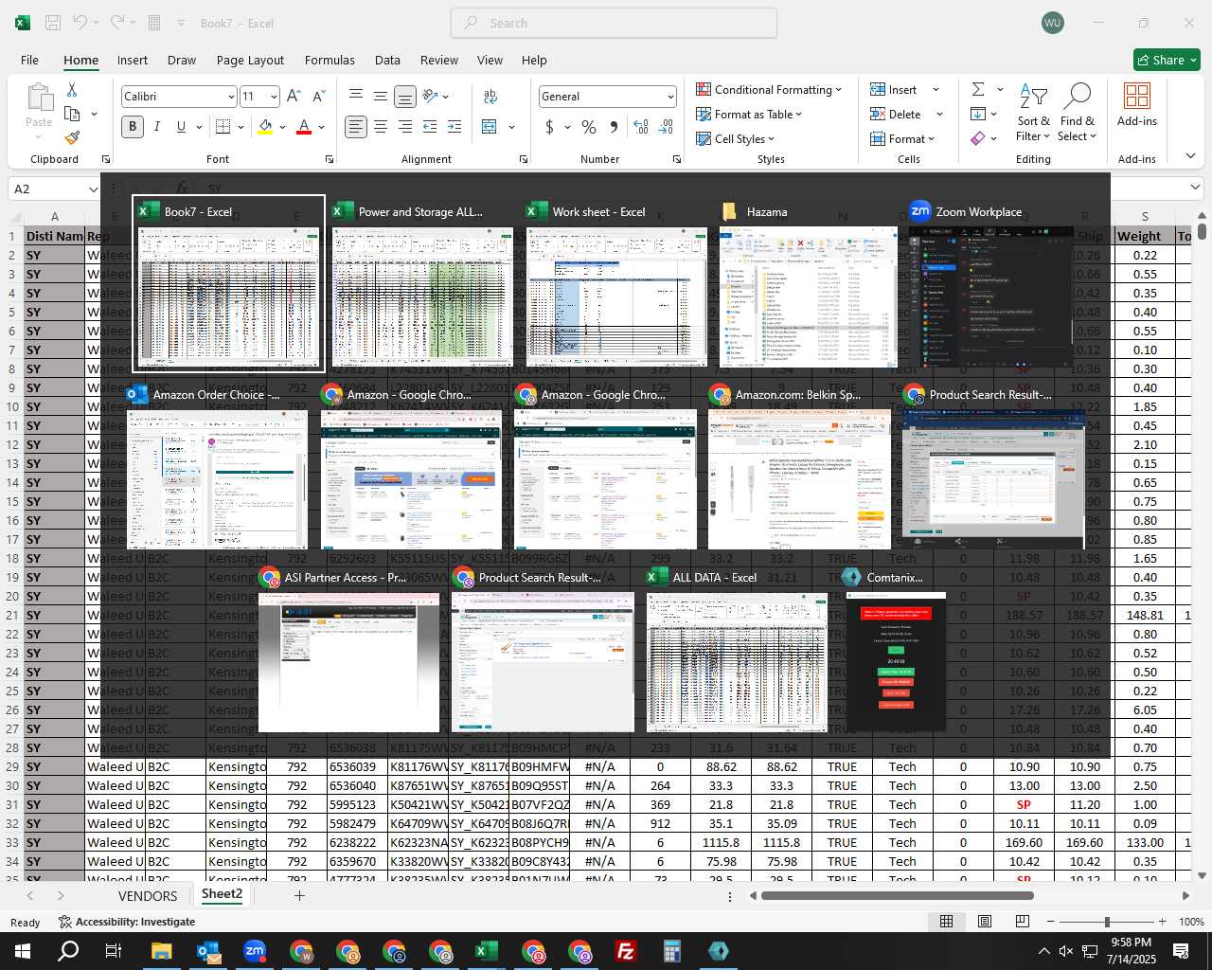This screenshot has height=970, width=1212.
Task: Click the Format Painter brush
Action: 72,137
